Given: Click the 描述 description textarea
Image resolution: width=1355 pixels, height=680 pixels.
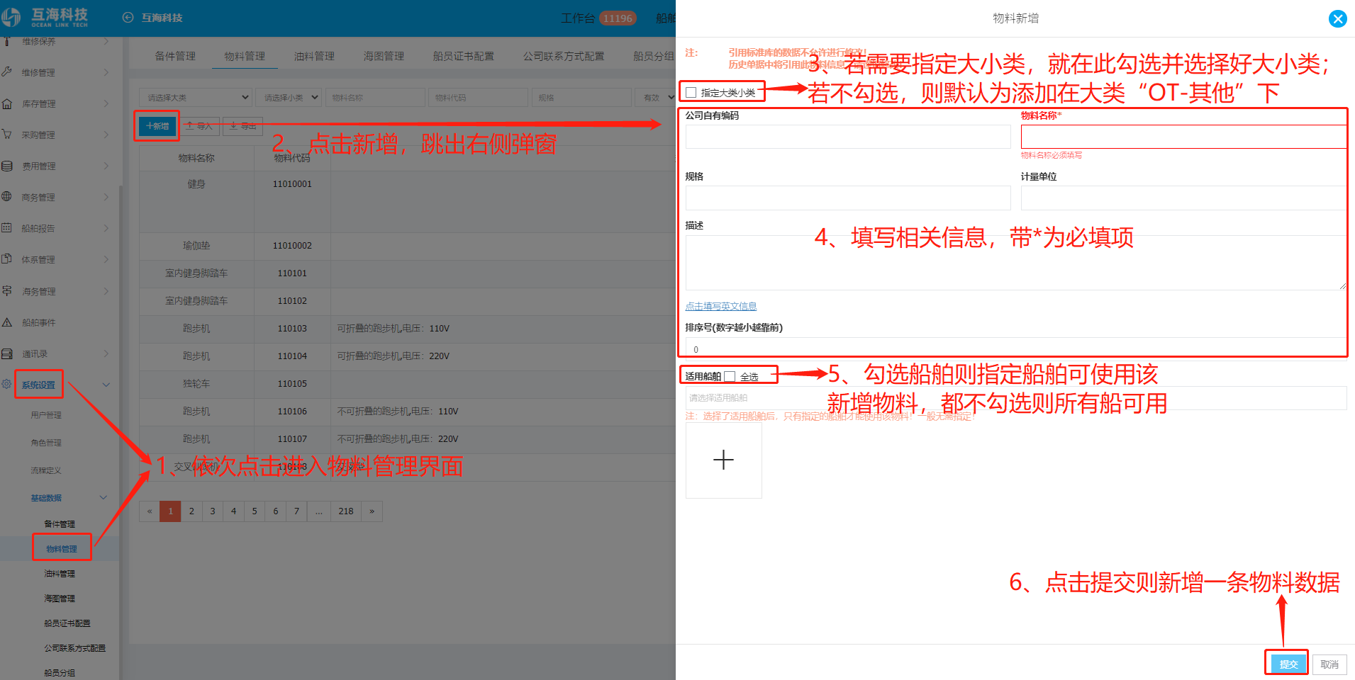Looking at the screenshot, I should point(1015,262).
